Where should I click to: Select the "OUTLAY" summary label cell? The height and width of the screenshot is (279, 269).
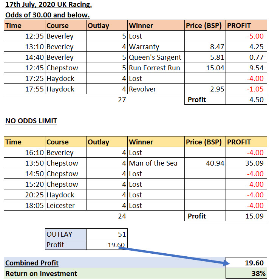[59, 234]
